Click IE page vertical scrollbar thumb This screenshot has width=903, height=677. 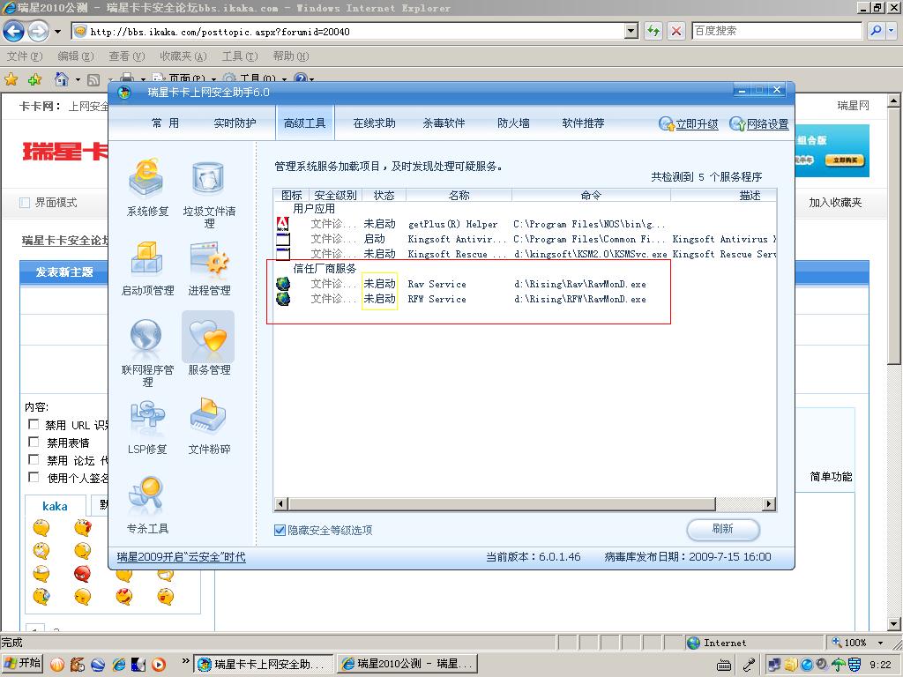pyautogui.click(x=894, y=236)
